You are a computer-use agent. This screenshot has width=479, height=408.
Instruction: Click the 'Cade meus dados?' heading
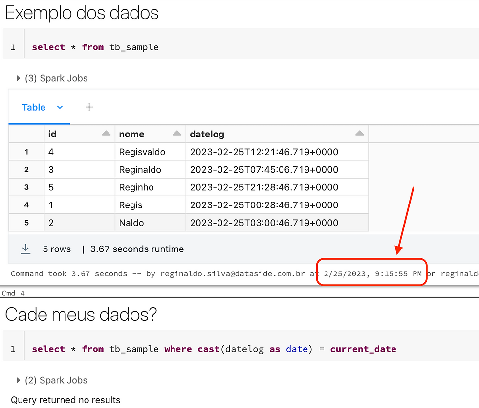81,315
